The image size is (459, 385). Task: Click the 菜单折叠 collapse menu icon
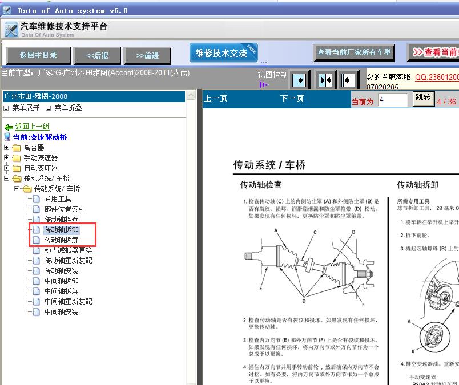click(x=49, y=108)
